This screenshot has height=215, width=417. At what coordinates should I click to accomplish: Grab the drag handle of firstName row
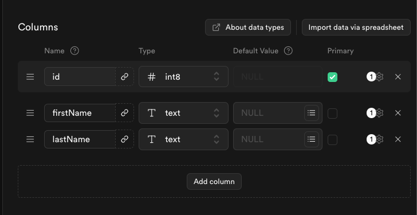(30, 113)
